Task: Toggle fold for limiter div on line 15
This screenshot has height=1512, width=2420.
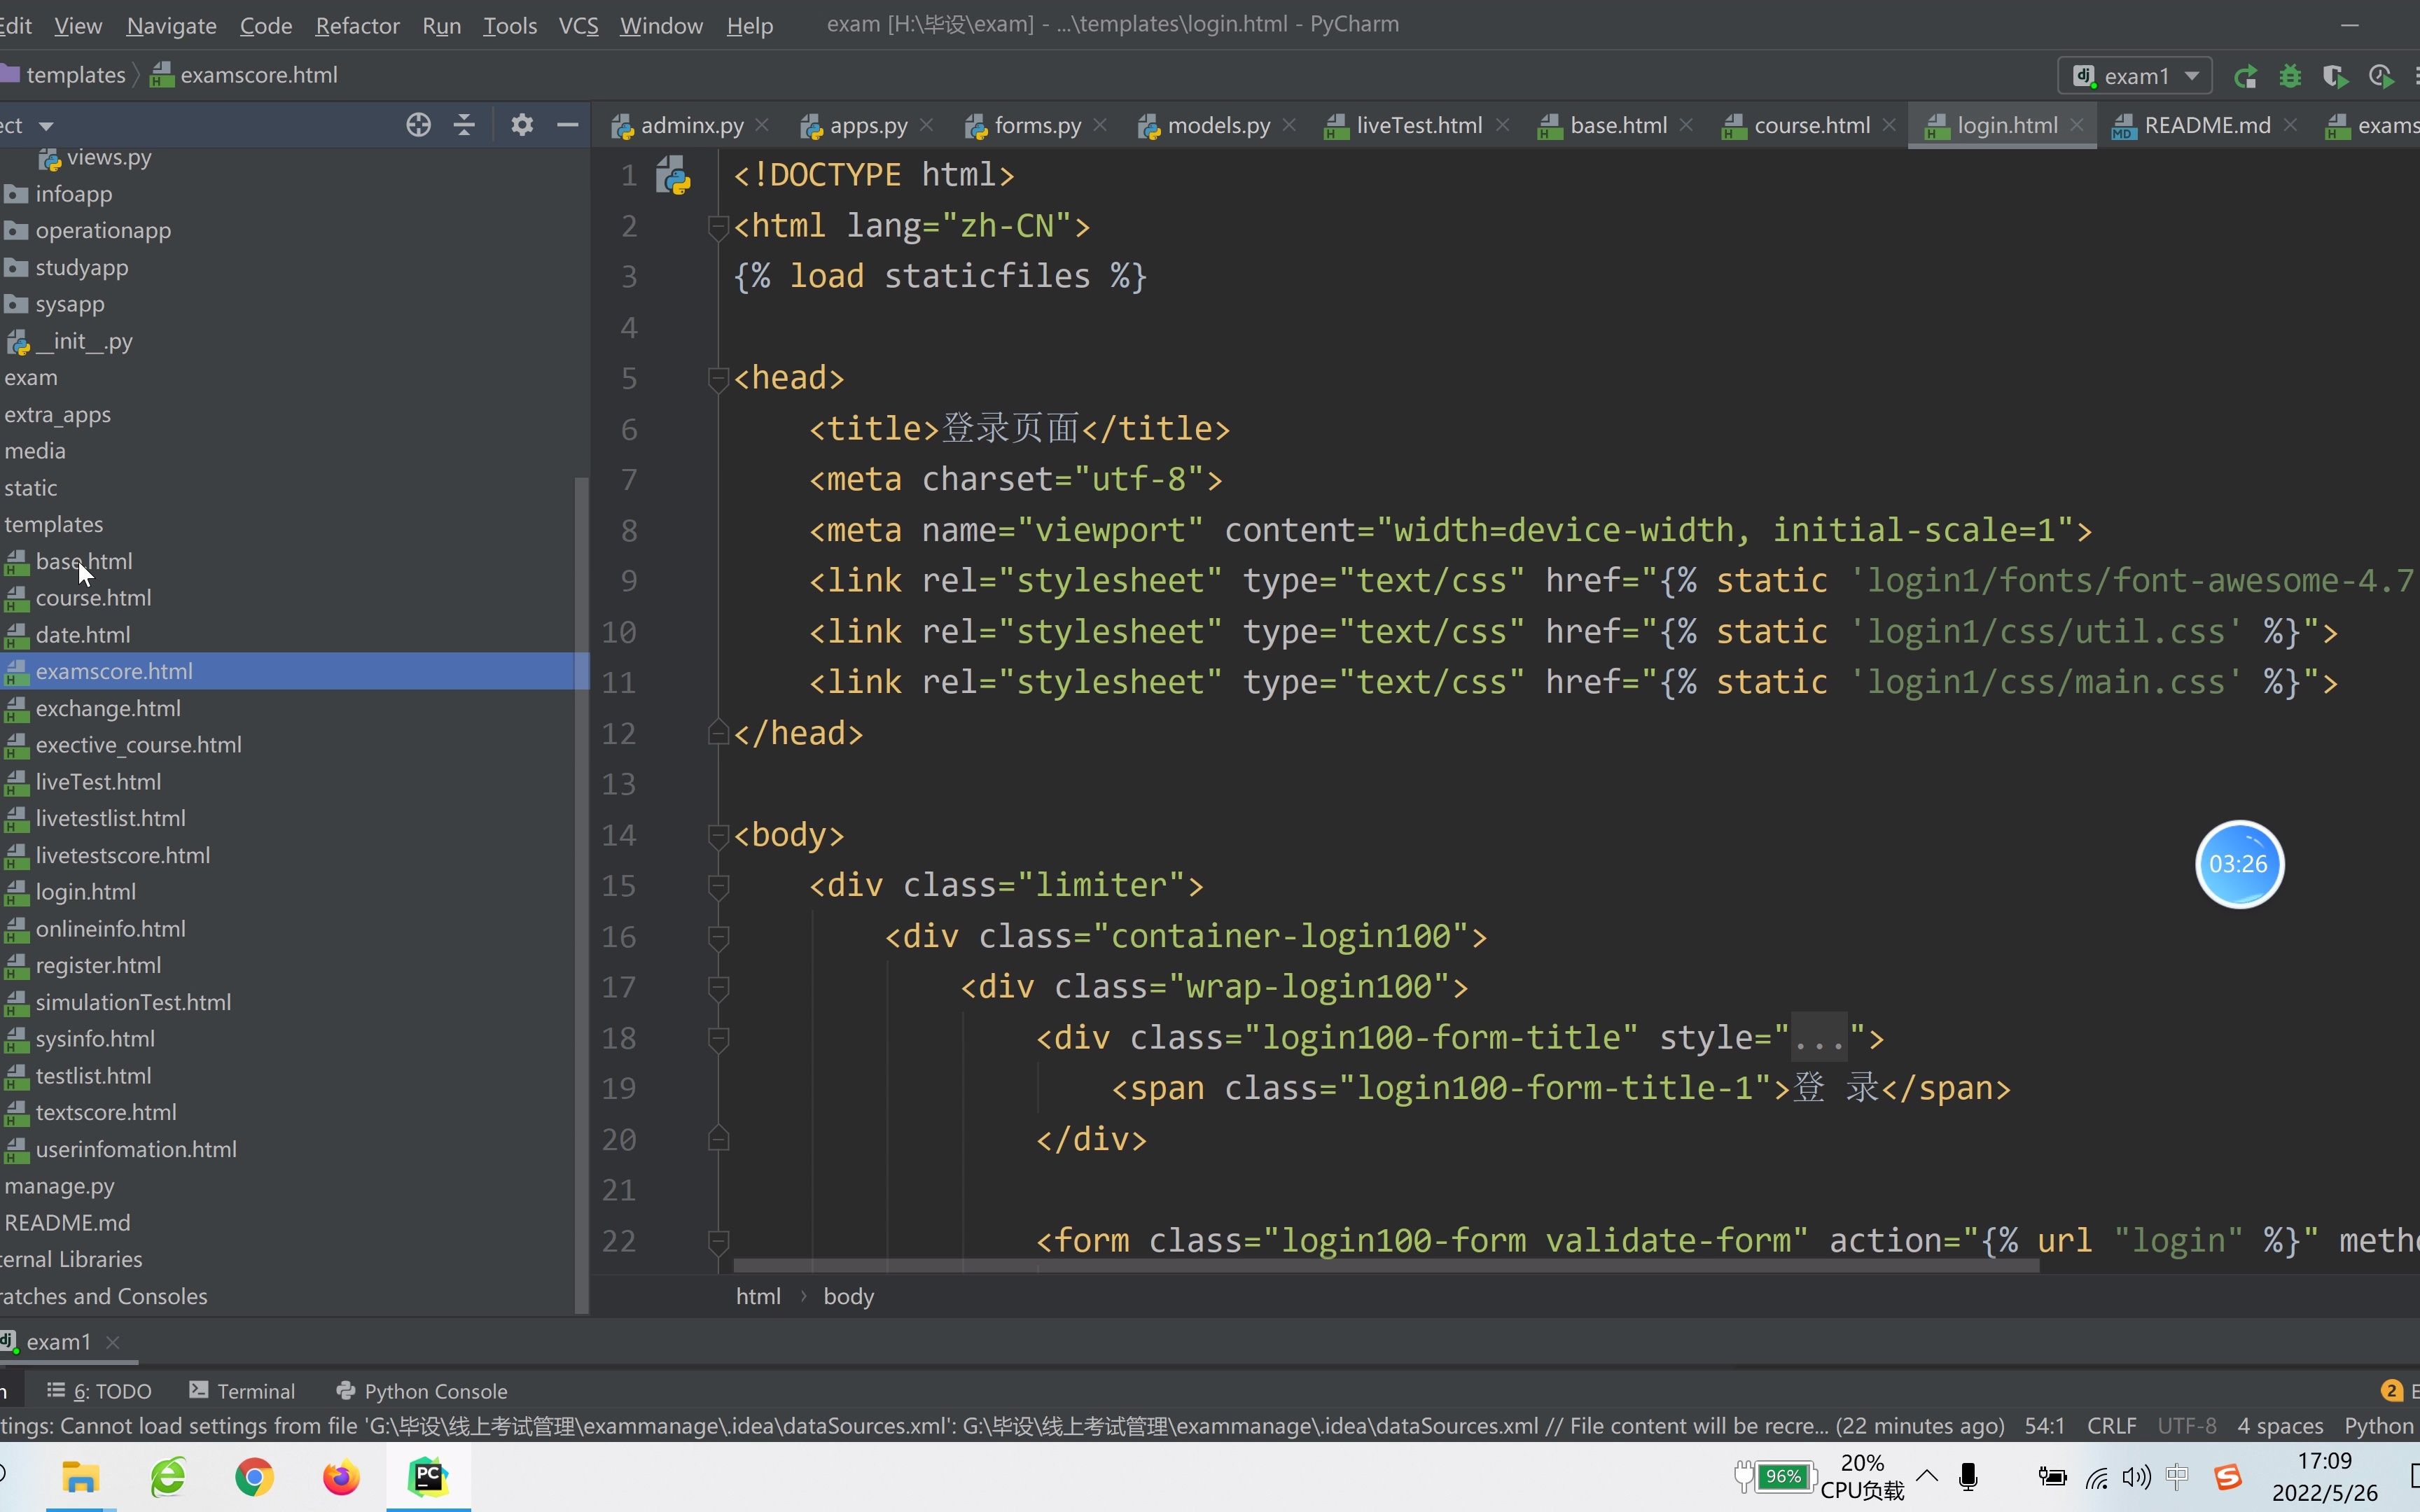Action: tap(717, 886)
